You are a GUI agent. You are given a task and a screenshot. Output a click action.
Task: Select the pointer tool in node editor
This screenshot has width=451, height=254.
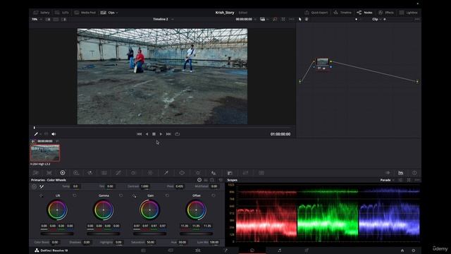300,19
